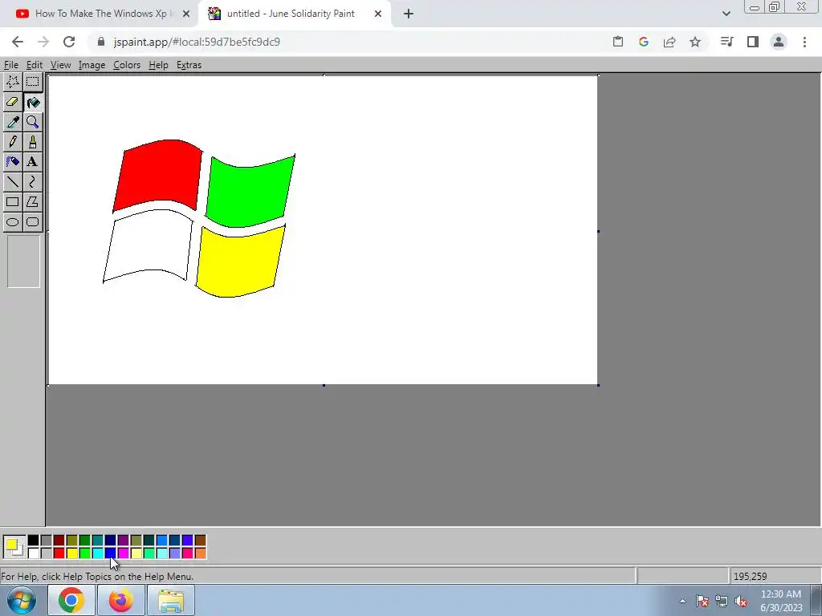This screenshot has height=616, width=822.
Task: Click the share page icon in address bar
Action: 669,42
